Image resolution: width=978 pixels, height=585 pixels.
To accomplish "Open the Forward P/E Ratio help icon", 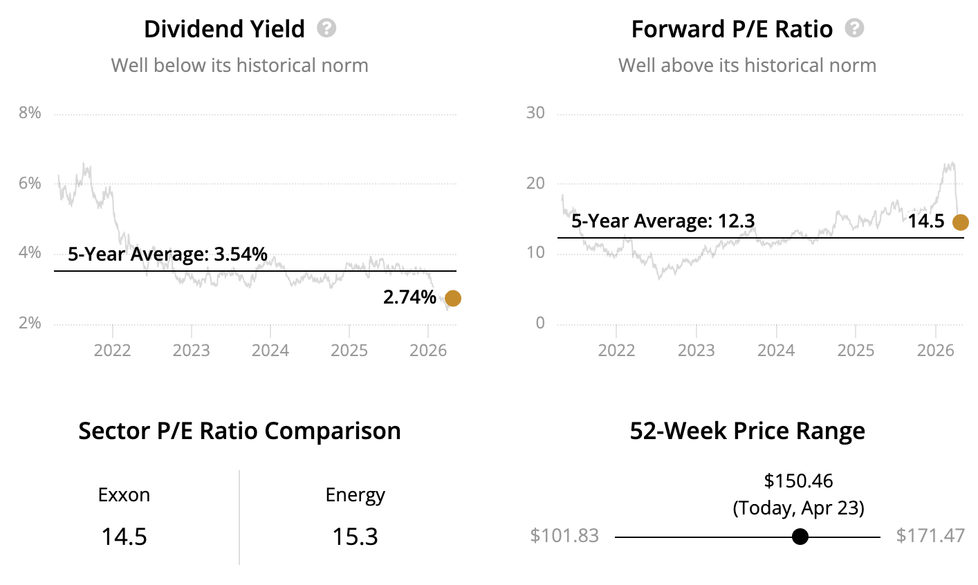I will [855, 28].
